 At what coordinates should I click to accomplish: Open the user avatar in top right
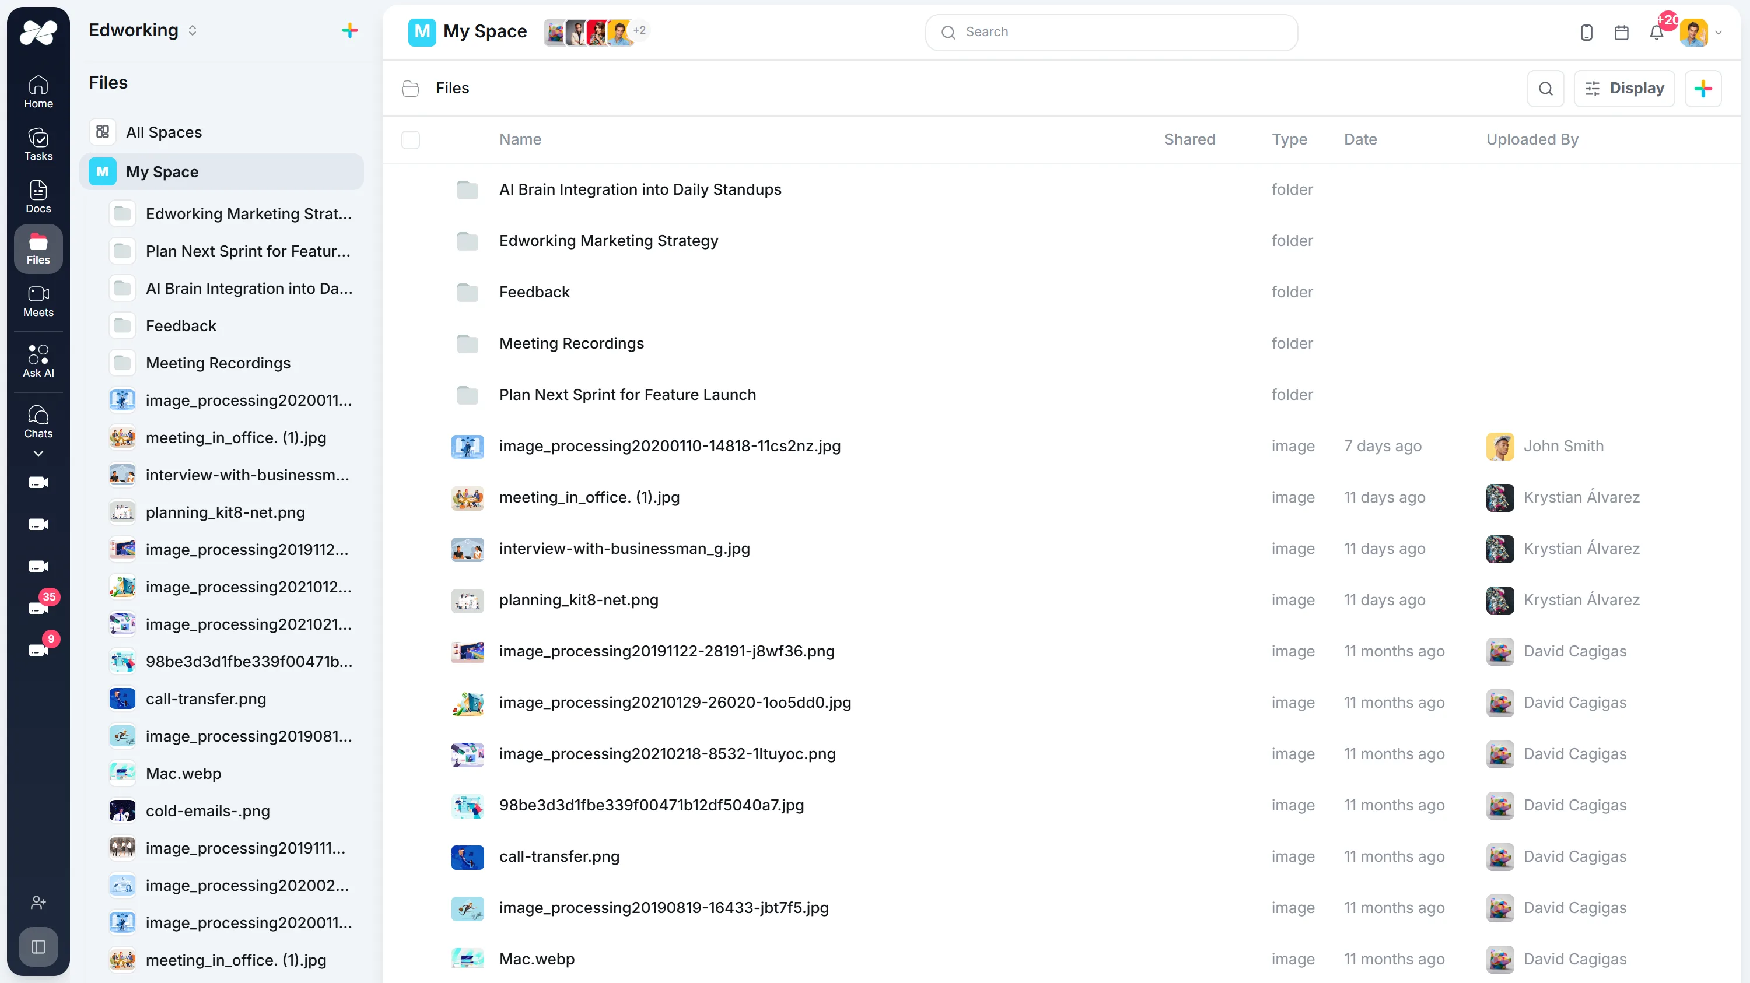pyautogui.click(x=1695, y=33)
